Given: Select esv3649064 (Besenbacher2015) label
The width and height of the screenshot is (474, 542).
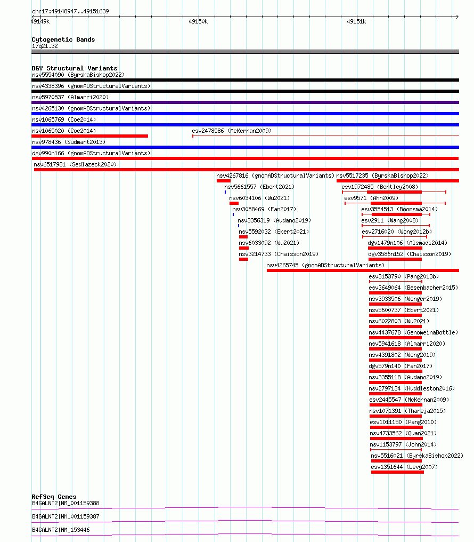Looking at the screenshot, I should click(413, 288).
